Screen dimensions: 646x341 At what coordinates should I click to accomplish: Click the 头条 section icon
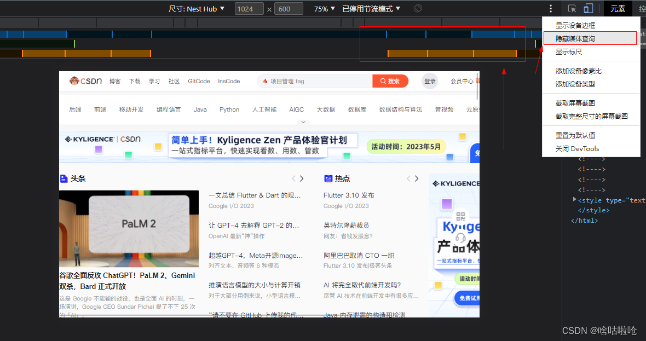64,179
